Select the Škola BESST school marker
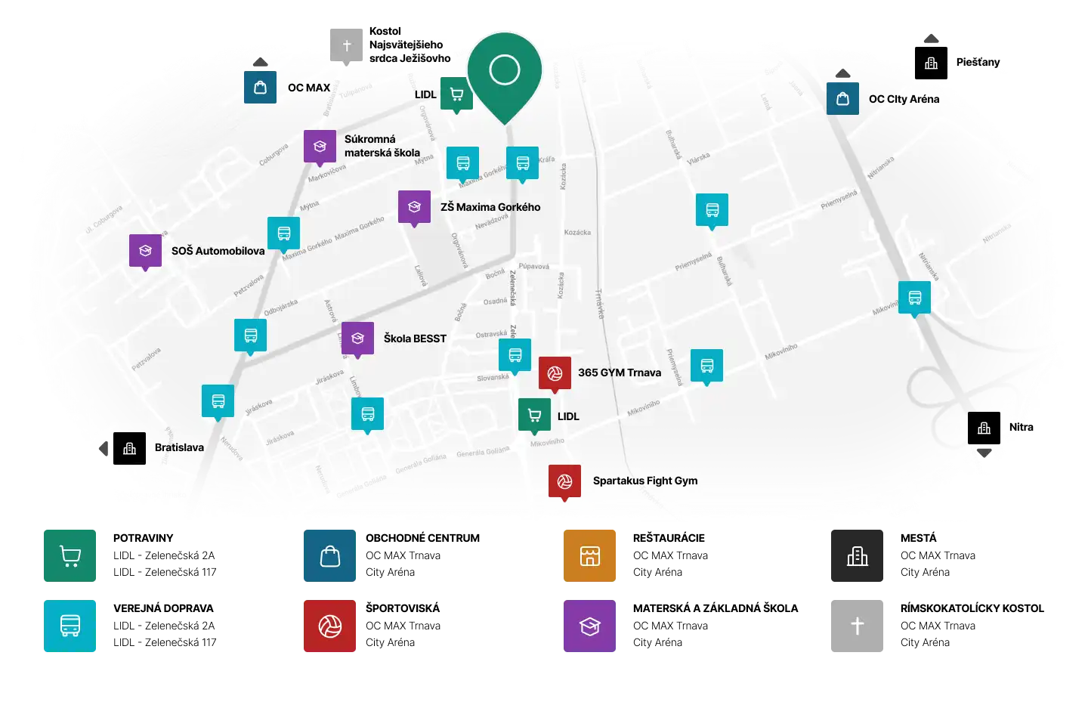1088x705 pixels. [357, 339]
